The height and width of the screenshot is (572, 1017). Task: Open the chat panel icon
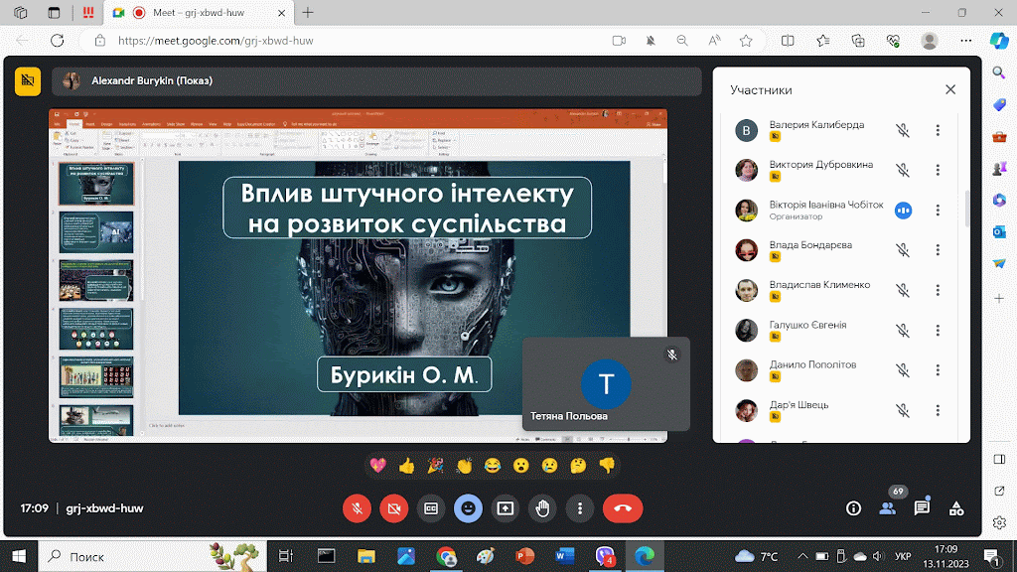[922, 507]
